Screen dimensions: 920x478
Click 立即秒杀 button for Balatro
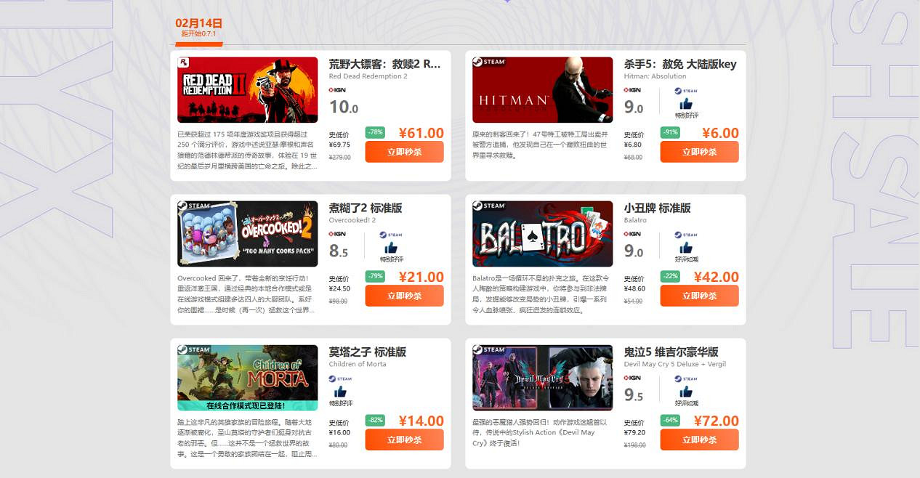[699, 296]
